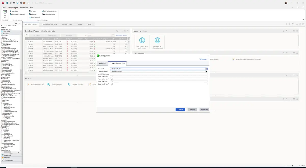Click the Rand oben (cm) field

(159, 76)
